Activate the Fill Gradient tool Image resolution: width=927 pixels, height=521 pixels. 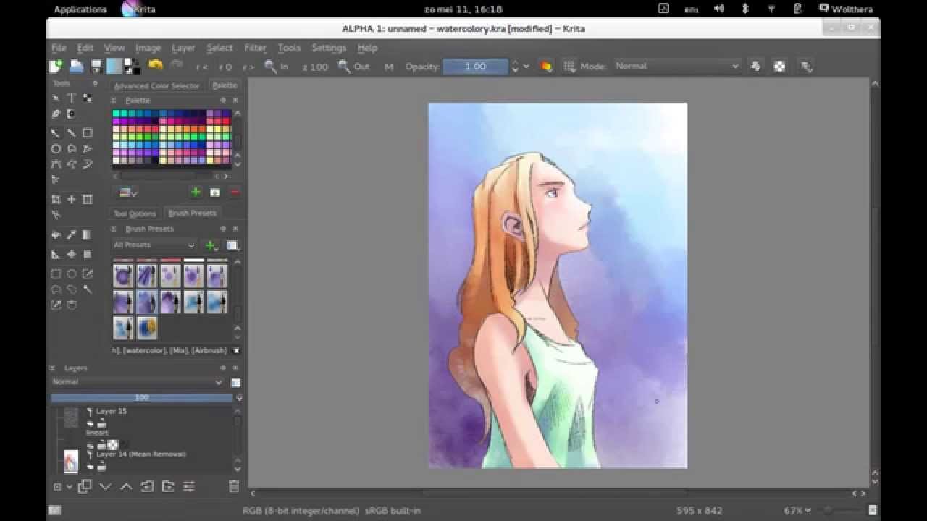click(88, 234)
